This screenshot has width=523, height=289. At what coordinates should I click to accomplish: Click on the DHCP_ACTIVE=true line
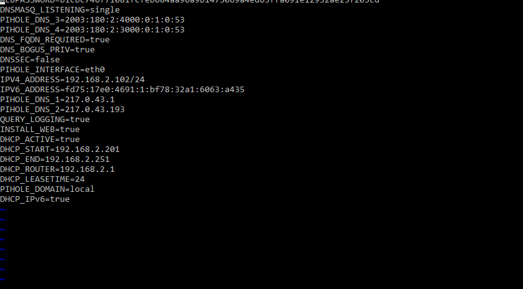coord(40,140)
